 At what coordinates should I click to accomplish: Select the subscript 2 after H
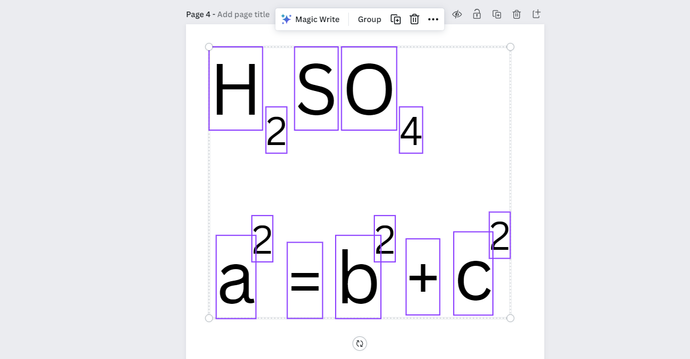pos(276,130)
